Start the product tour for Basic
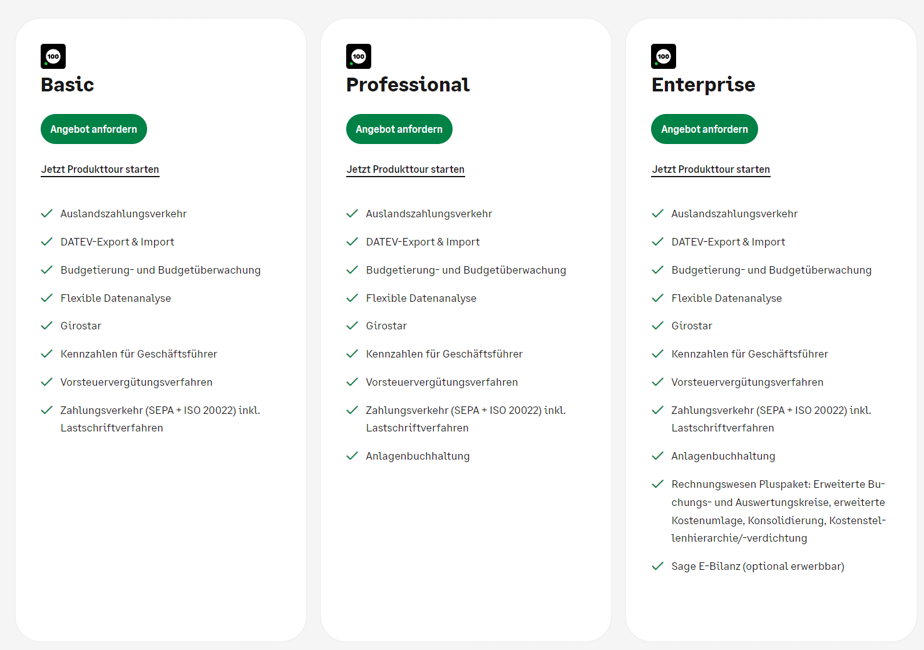 click(x=100, y=169)
